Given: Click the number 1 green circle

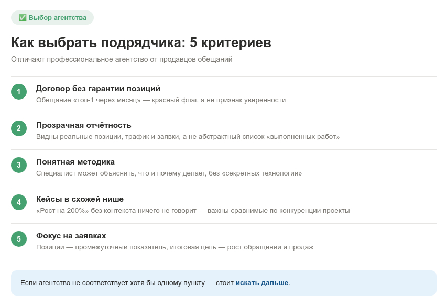Looking at the screenshot, I should pyautogui.click(x=19, y=92).
